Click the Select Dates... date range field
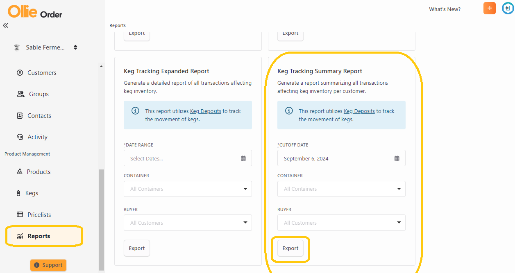 coord(188,158)
